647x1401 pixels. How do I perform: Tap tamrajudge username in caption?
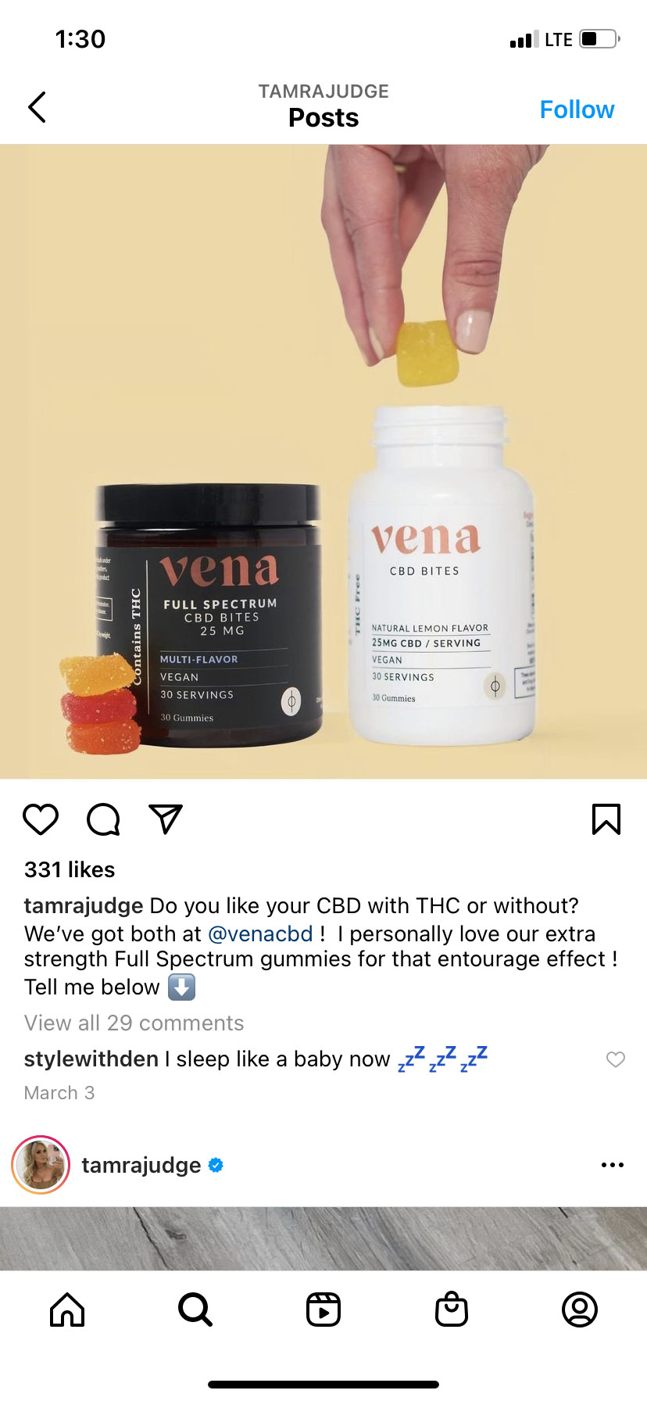(84, 905)
